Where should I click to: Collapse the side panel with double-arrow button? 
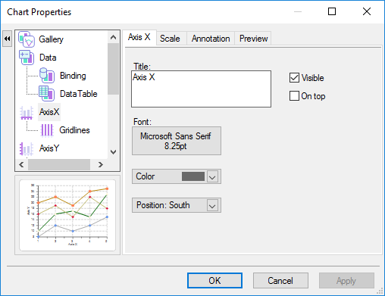coord(7,39)
